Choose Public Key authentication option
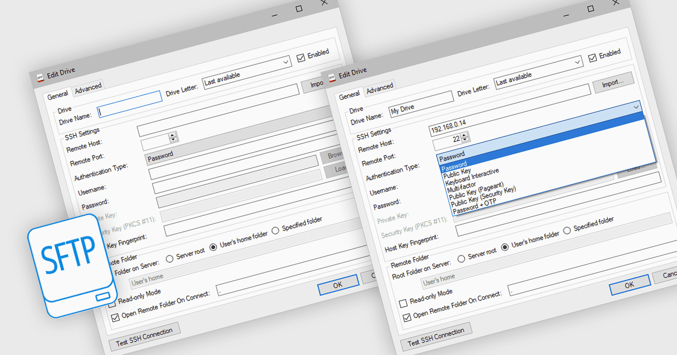 tap(457, 172)
